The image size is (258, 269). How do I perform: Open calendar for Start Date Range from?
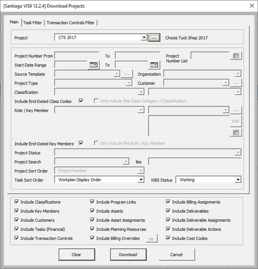point(93,65)
